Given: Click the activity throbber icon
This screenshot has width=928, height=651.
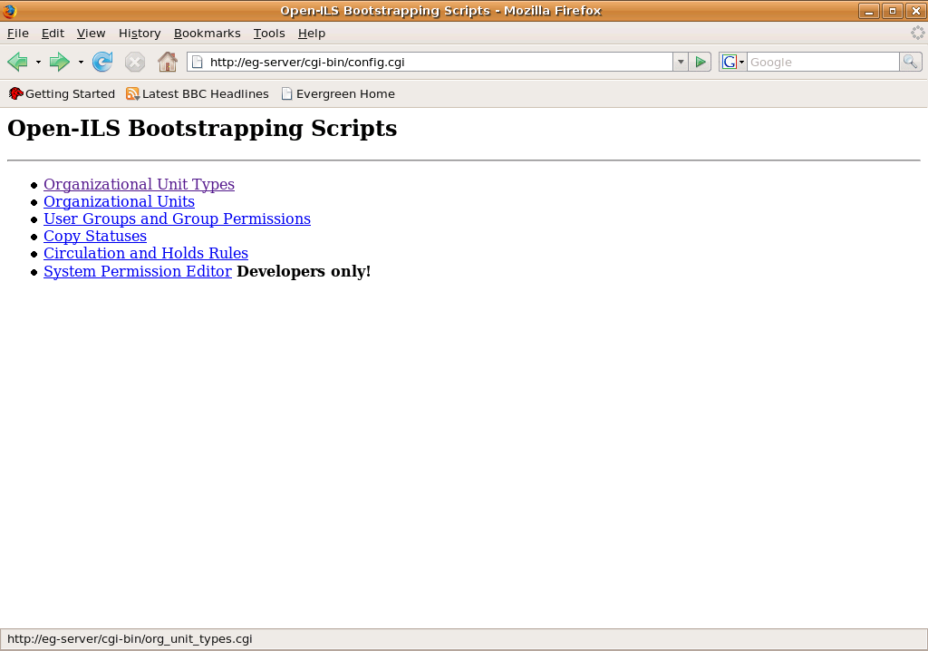Looking at the screenshot, I should (917, 34).
